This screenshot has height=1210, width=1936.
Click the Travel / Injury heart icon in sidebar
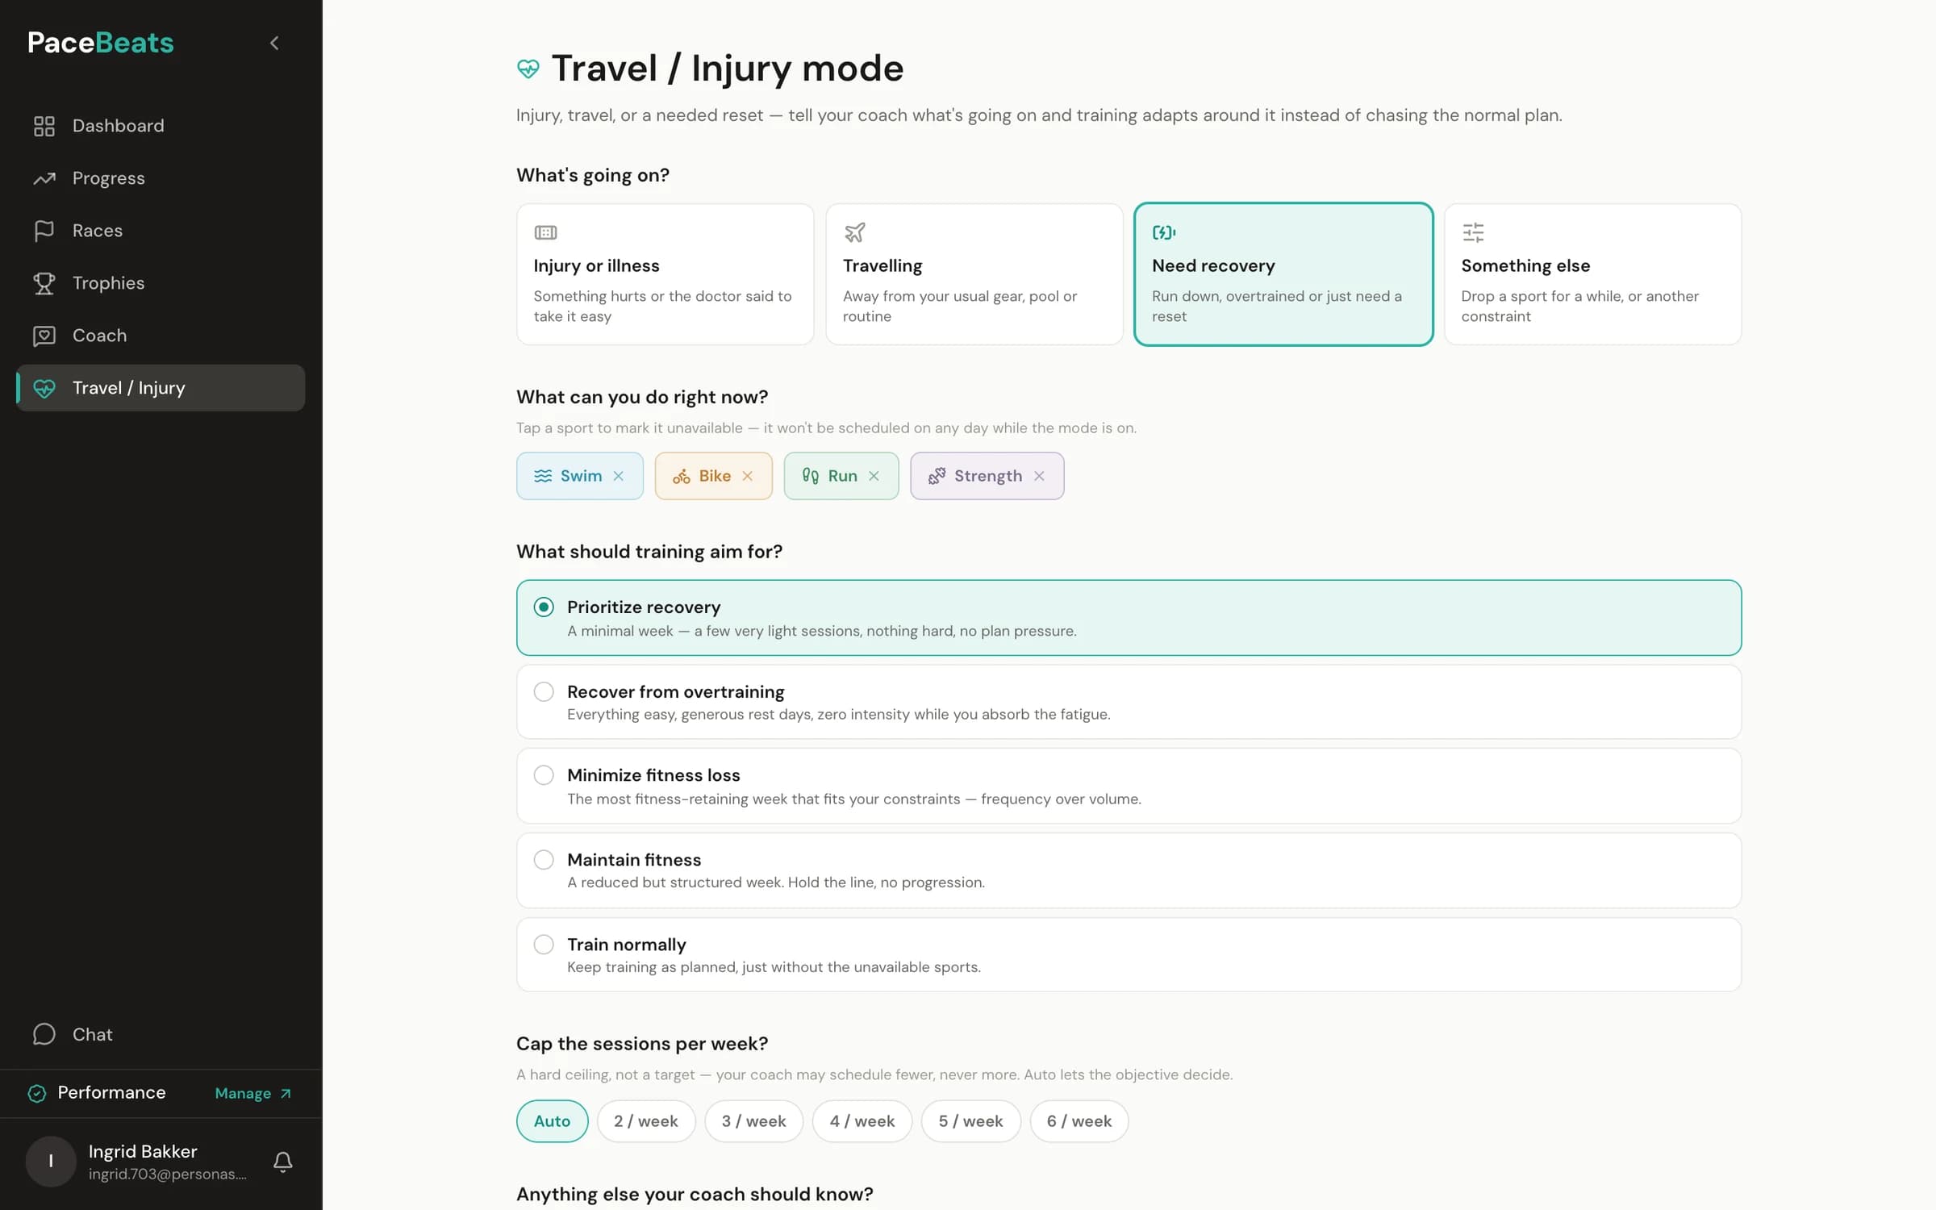[x=44, y=388]
